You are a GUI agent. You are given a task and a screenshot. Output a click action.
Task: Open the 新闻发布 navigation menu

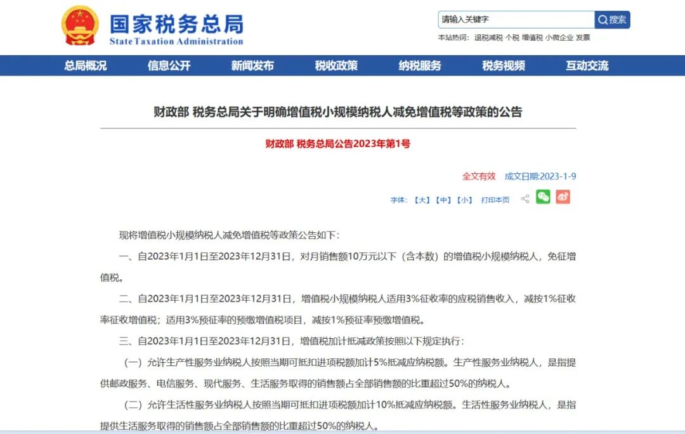click(253, 65)
